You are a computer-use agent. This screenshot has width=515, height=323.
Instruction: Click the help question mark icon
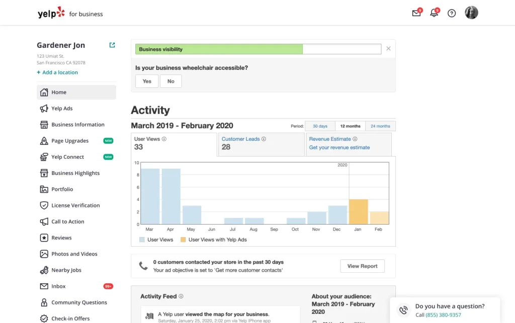pos(452,13)
